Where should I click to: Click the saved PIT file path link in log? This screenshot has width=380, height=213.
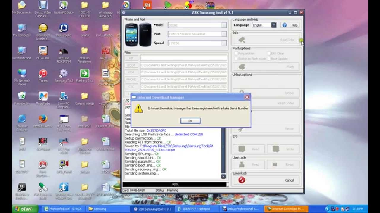coord(169,148)
